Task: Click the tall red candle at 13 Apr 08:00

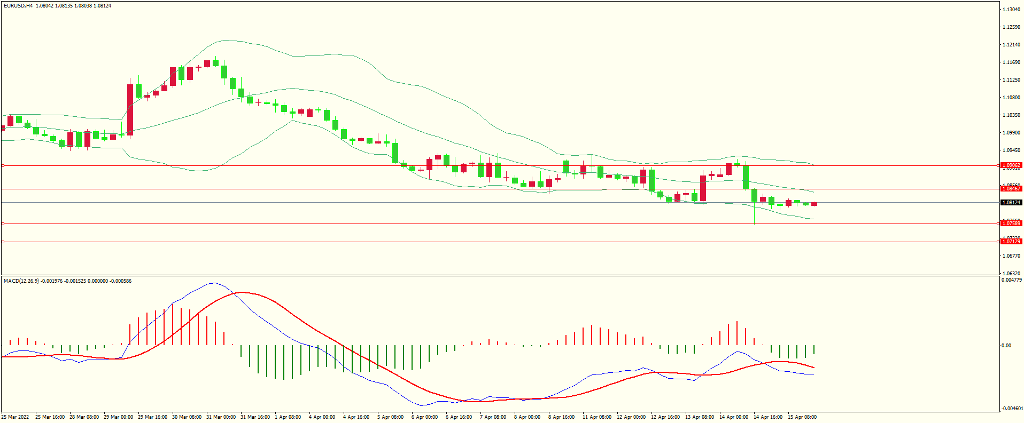Action: 703,188
